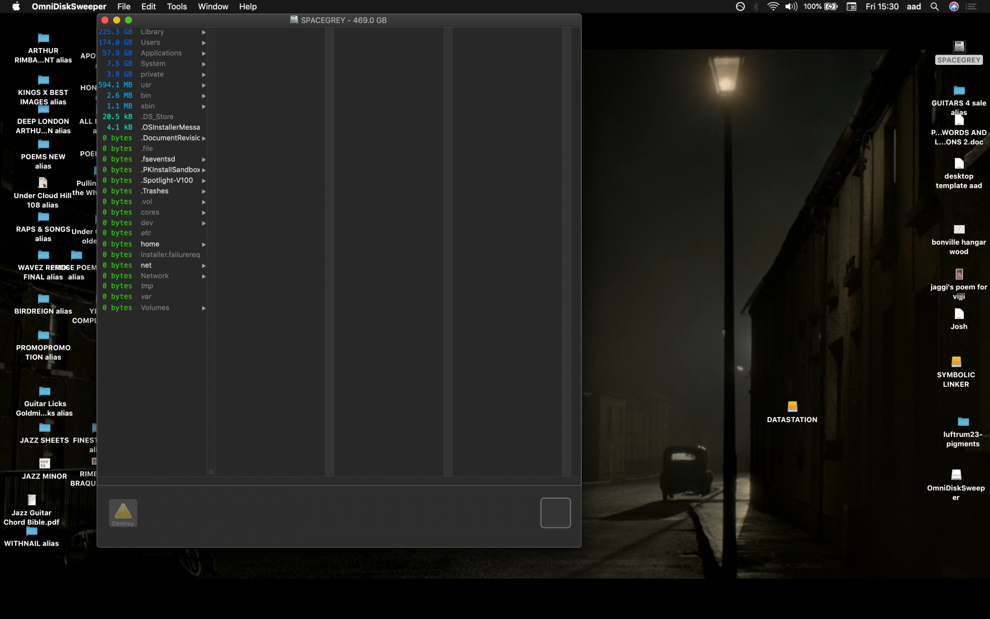Select the BIRDREIGN alias folder
This screenshot has height=619, width=990.
[x=43, y=299]
